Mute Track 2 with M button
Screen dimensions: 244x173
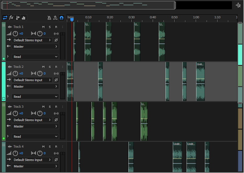tap(43, 67)
